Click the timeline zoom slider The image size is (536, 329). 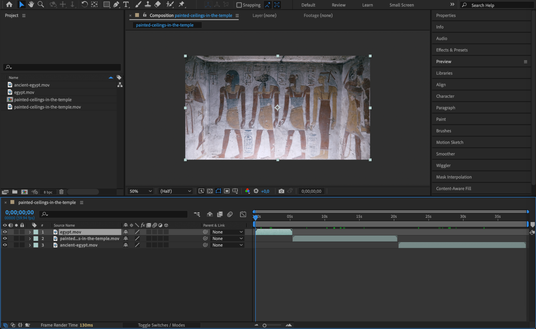point(265,325)
